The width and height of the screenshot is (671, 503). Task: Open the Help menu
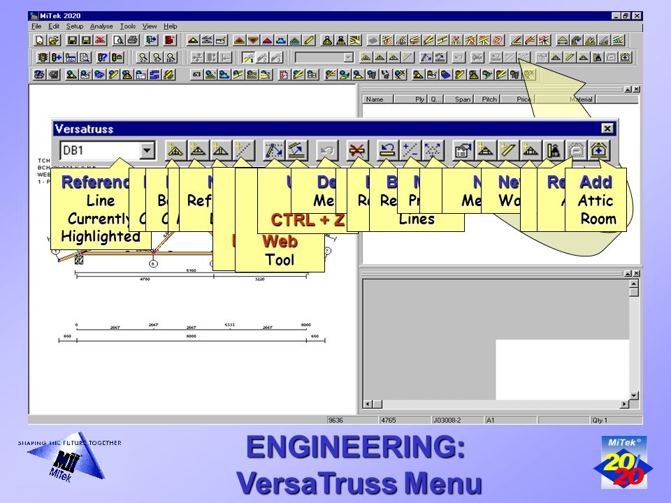(x=171, y=27)
